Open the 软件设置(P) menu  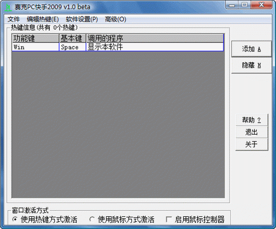point(82,19)
